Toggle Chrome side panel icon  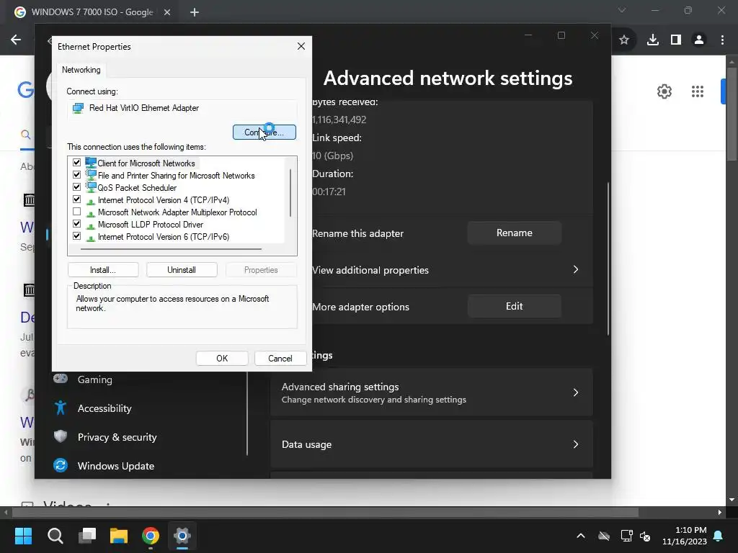[676, 40]
